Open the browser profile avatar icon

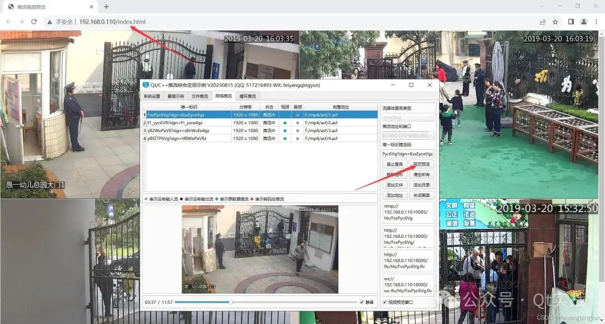click(x=584, y=21)
